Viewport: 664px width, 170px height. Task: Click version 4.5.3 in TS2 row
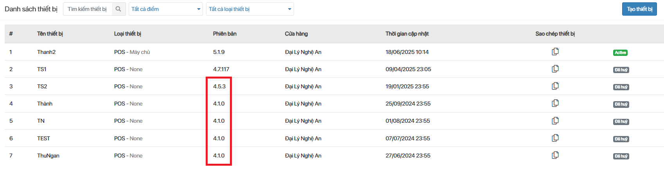pyautogui.click(x=219, y=86)
